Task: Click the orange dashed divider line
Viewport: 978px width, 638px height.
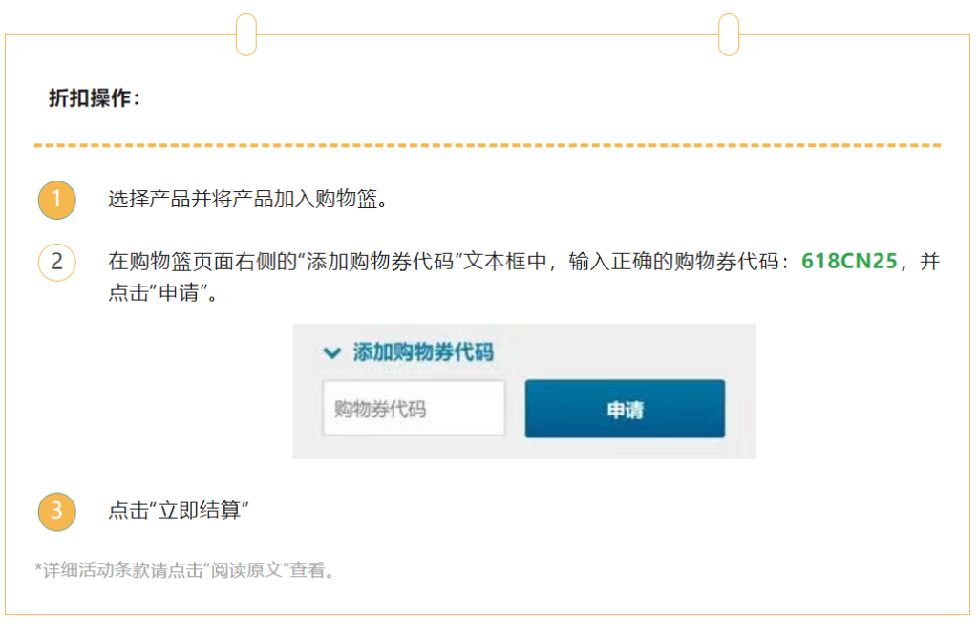Action: tap(487, 145)
